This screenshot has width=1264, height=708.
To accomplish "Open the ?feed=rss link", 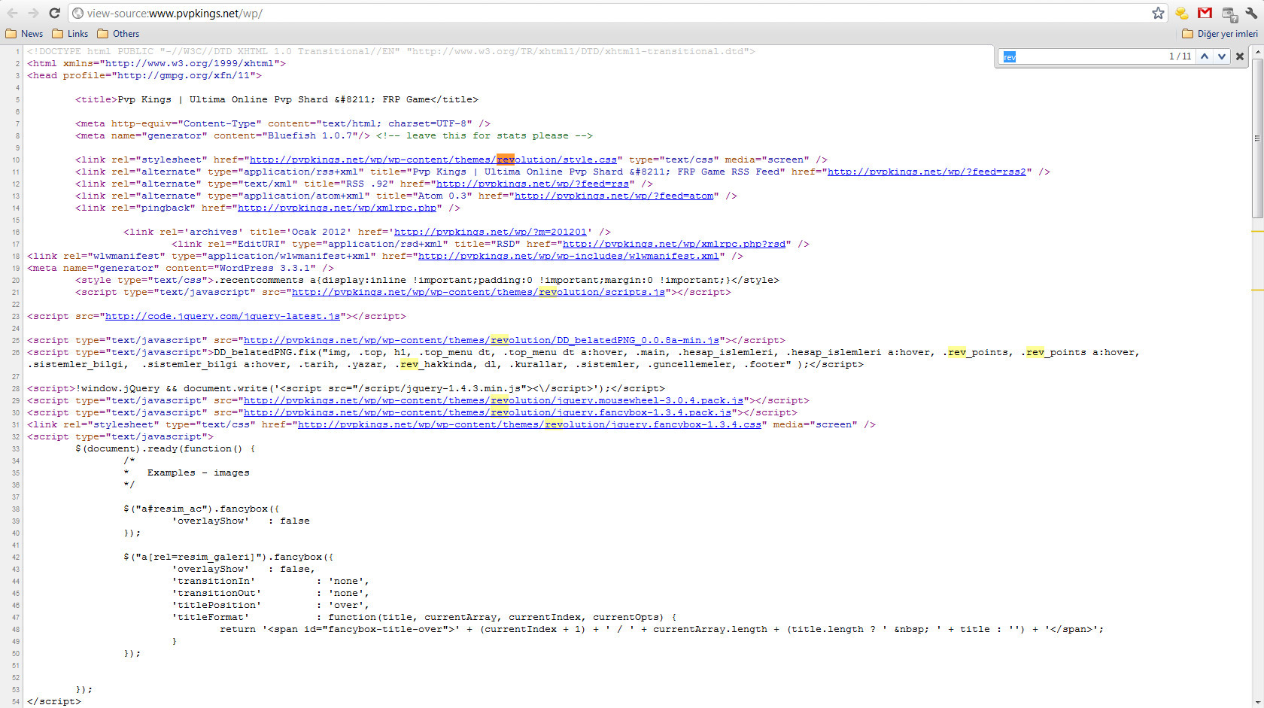I will coord(533,184).
